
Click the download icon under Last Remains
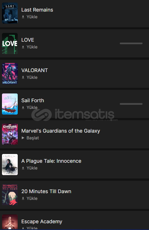23,17
